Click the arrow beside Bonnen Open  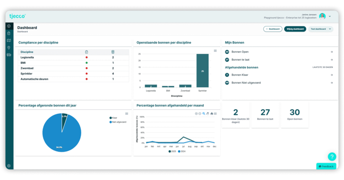click(x=332, y=52)
